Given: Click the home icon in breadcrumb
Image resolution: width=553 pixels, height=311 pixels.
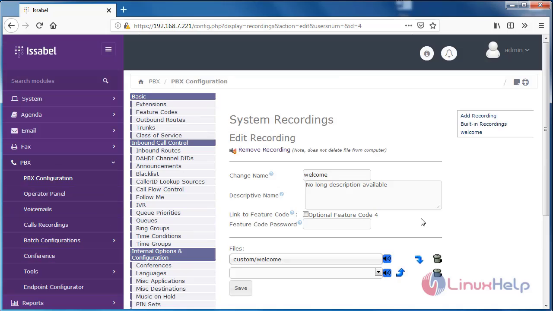Looking at the screenshot, I should pos(141,82).
